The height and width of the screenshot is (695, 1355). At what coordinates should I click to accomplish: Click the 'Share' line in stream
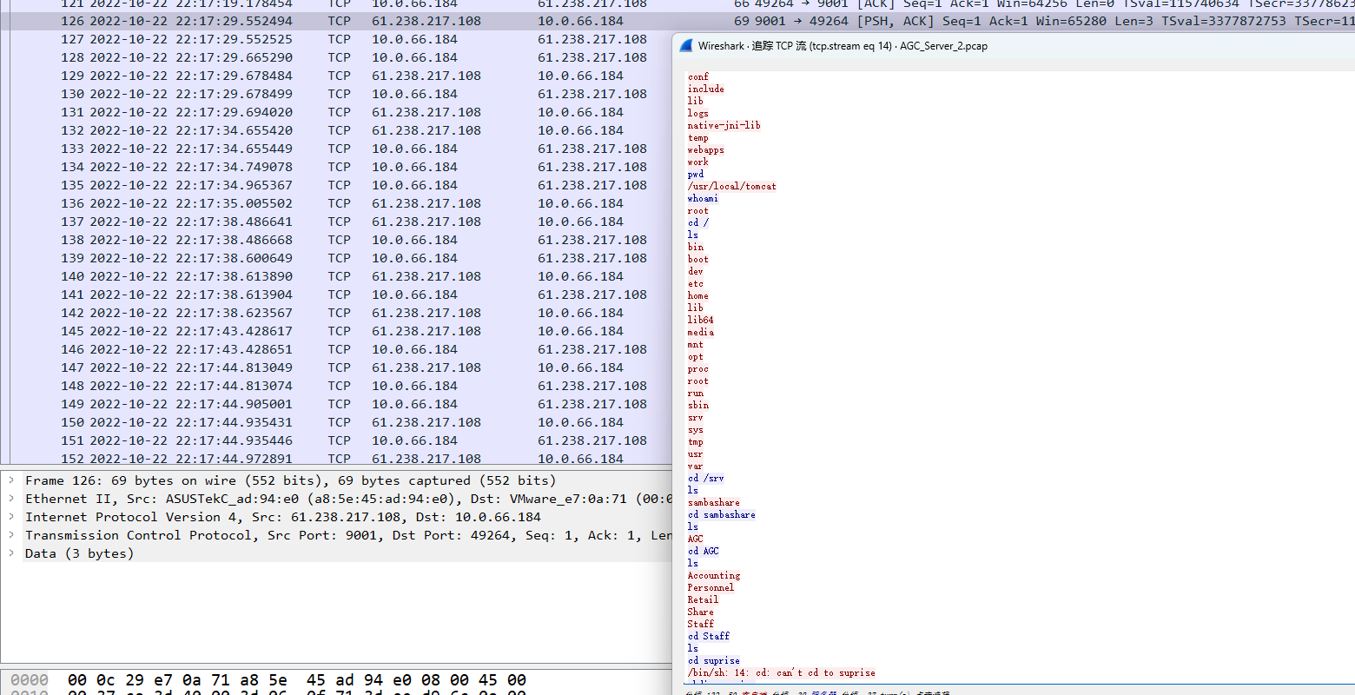point(701,612)
